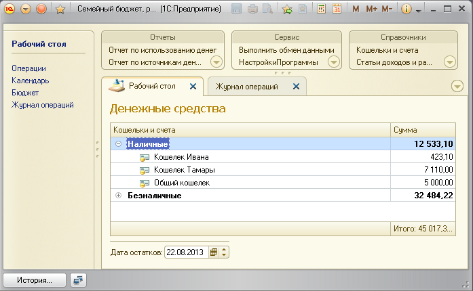
Task: Open the Бюджет link in sidebar
Action: (25, 93)
